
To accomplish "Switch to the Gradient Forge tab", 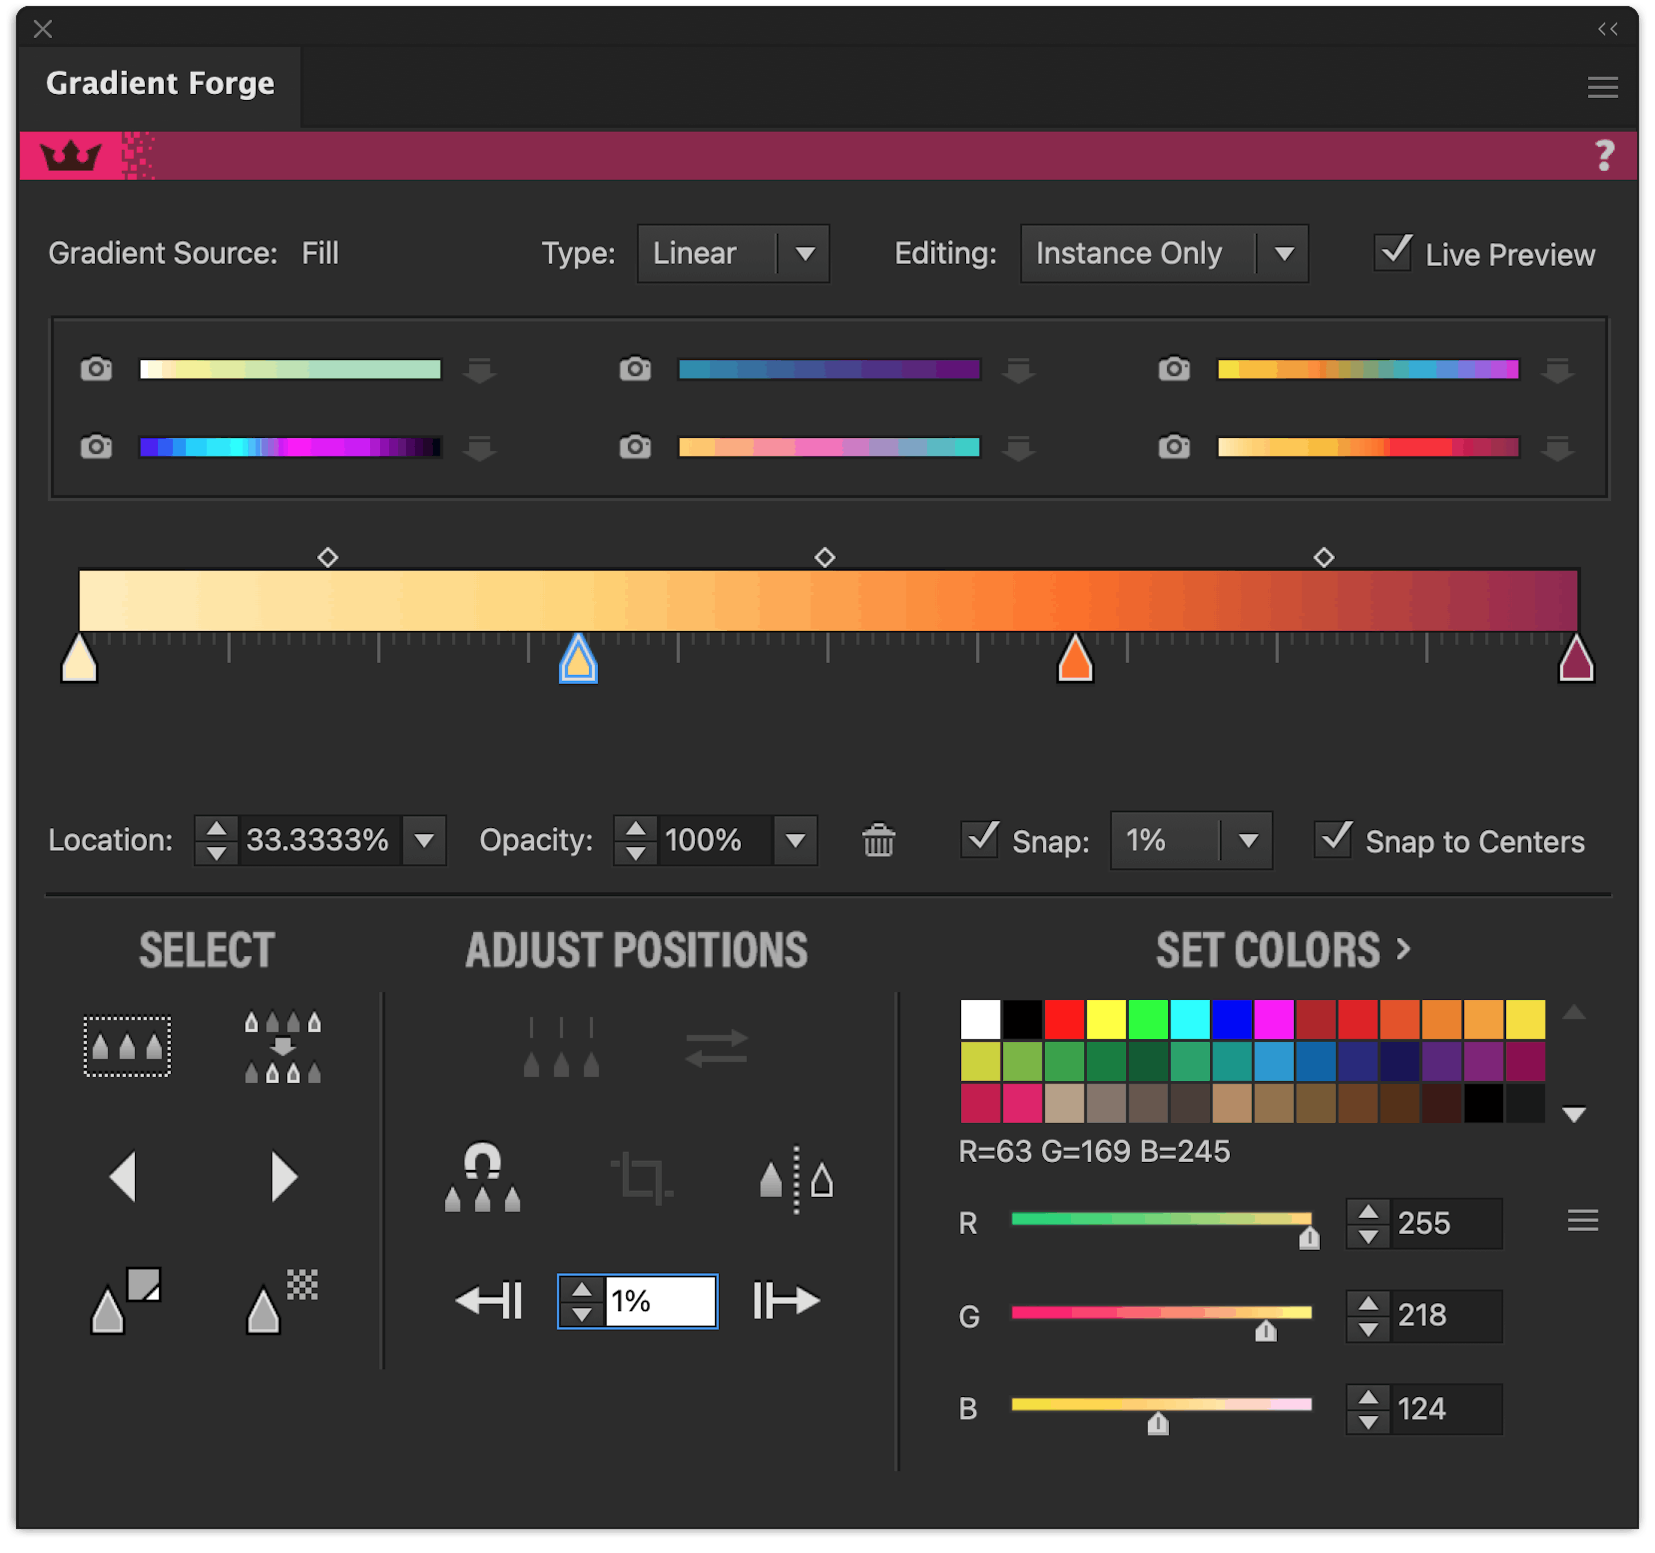I will 162,82.
